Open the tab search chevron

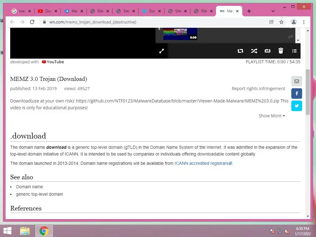pyautogui.click(x=273, y=11)
